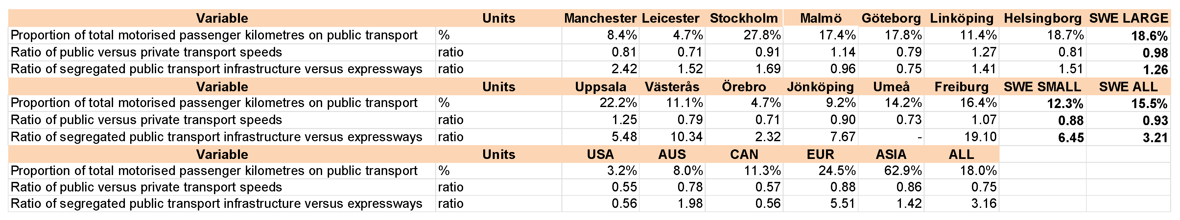This screenshot has height=220, width=1180.
Task: Click the bold 6.45 value
Action: tap(1042, 137)
